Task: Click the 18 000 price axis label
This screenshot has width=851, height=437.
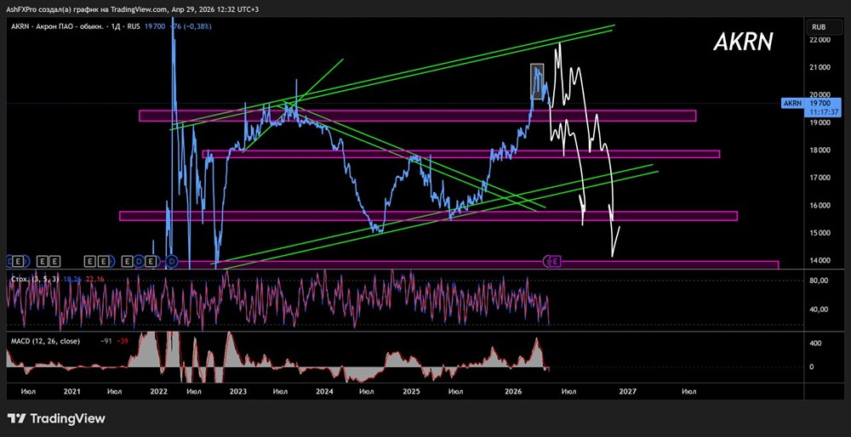Action: (819, 150)
